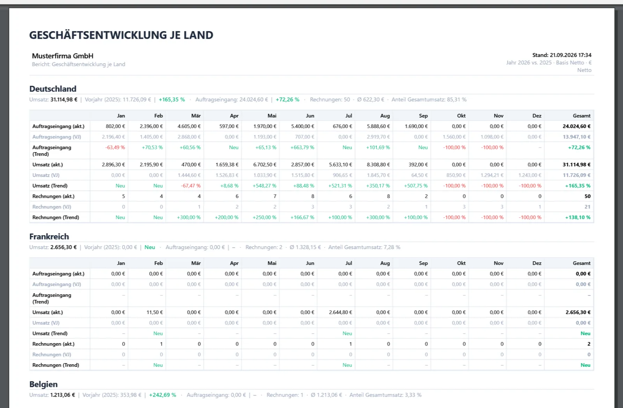Click the trend value '+663,79 %'
623x408 pixels.
point(302,148)
